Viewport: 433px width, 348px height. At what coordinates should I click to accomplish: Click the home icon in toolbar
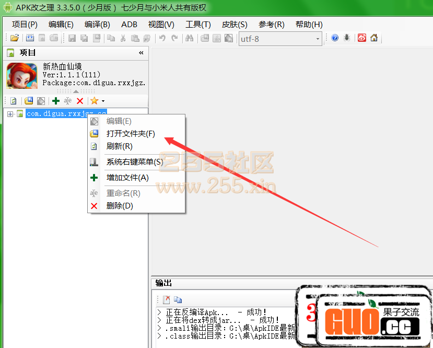coord(374,38)
